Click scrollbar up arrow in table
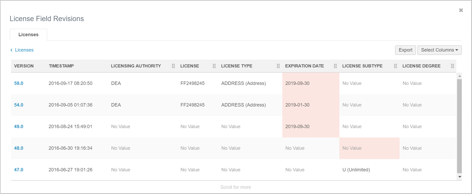This screenshot has width=472, height=194. pyautogui.click(x=459, y=76)
